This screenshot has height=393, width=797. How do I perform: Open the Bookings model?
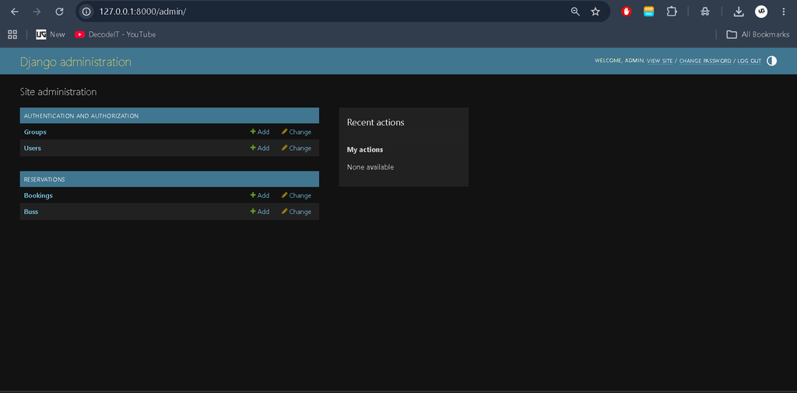[x=38, y=195]
